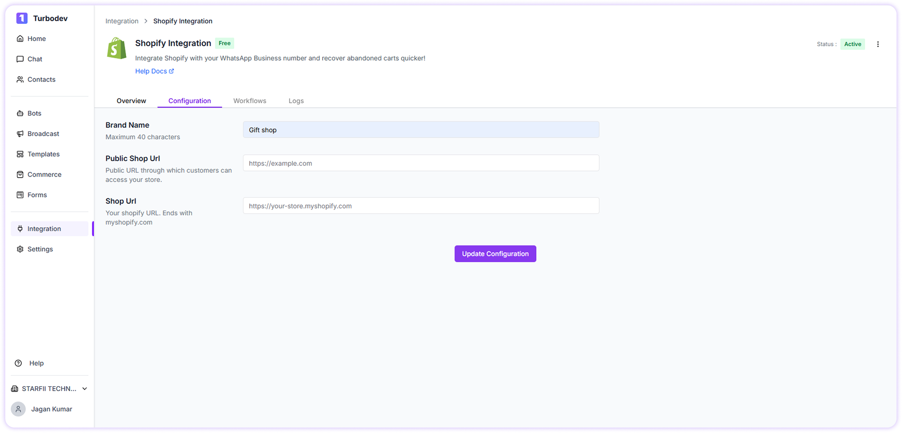The width and height of the screenshot is (902, 433).
Task: Open Settings from the sidebar
Action: [40, 249]
